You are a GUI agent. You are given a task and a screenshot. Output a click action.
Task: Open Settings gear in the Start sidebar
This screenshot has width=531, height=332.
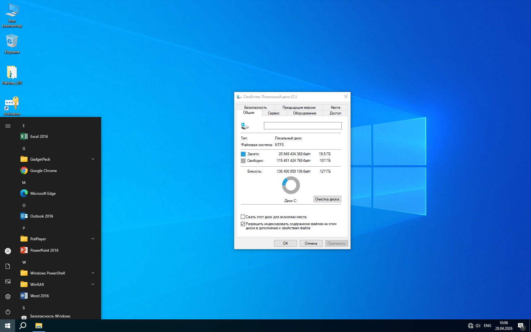(8, 297)
